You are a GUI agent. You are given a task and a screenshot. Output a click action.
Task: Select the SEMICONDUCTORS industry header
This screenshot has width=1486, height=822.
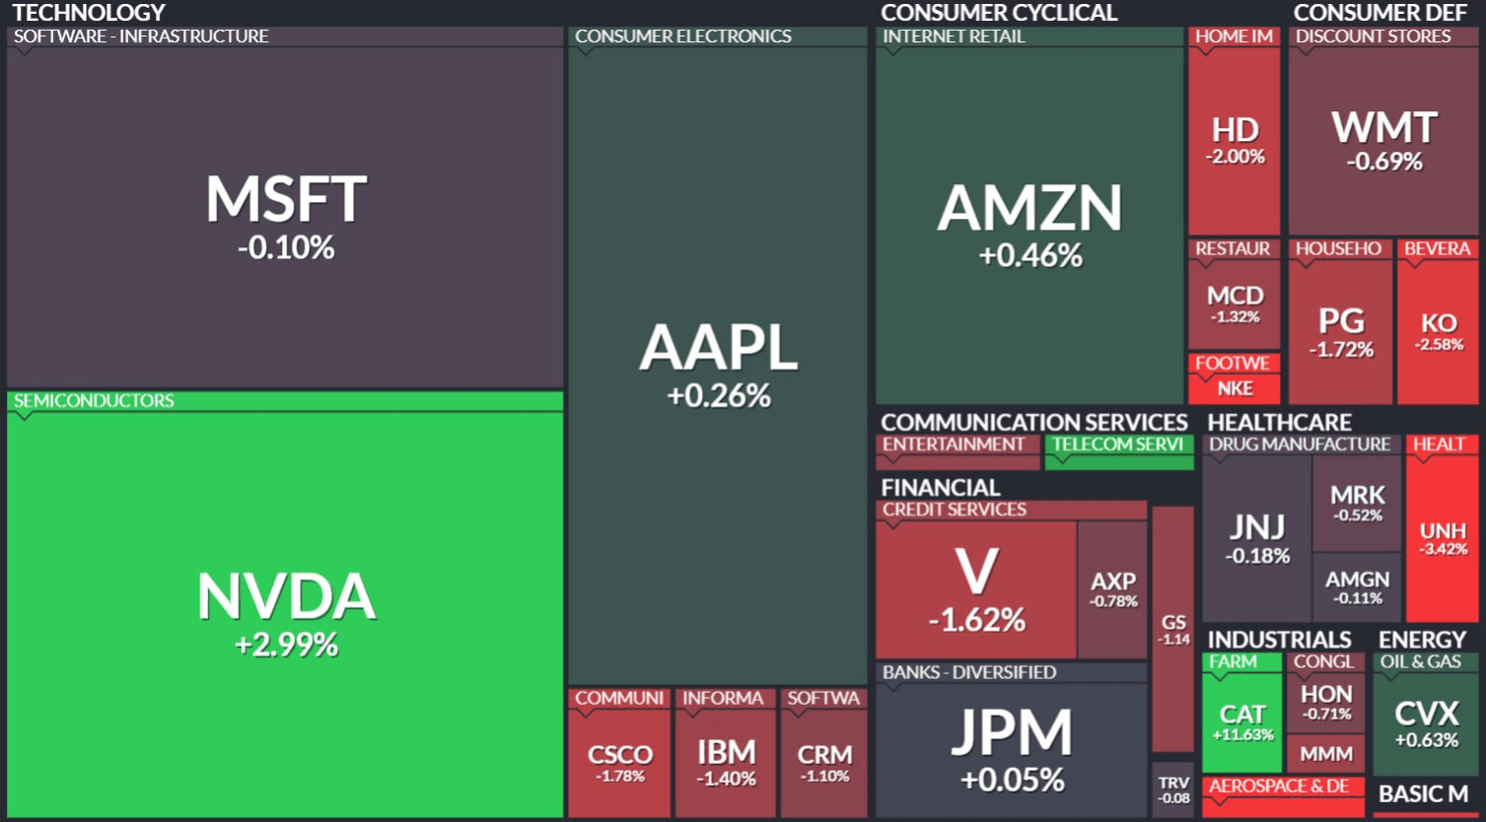pyautogui.click(x=94, y=401)
